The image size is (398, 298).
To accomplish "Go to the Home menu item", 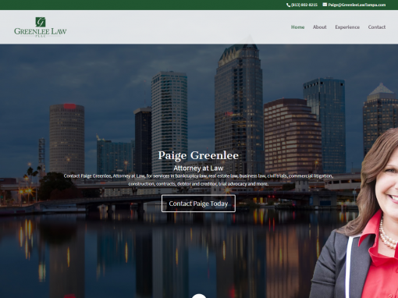I will (x=297, y=27).
